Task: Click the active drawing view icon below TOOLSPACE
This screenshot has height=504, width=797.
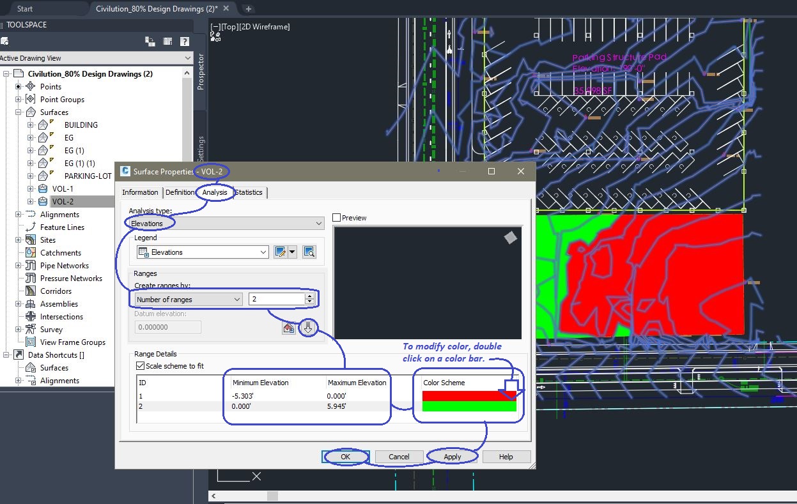Action: [4, 40]
